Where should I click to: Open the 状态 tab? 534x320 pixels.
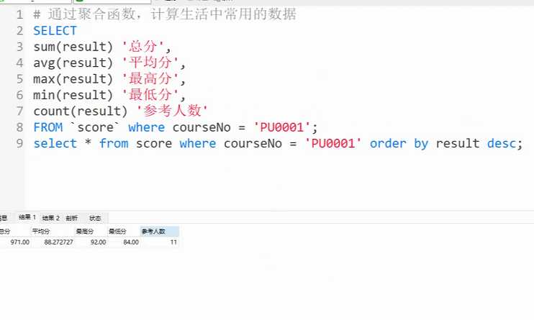click(95, 218)
